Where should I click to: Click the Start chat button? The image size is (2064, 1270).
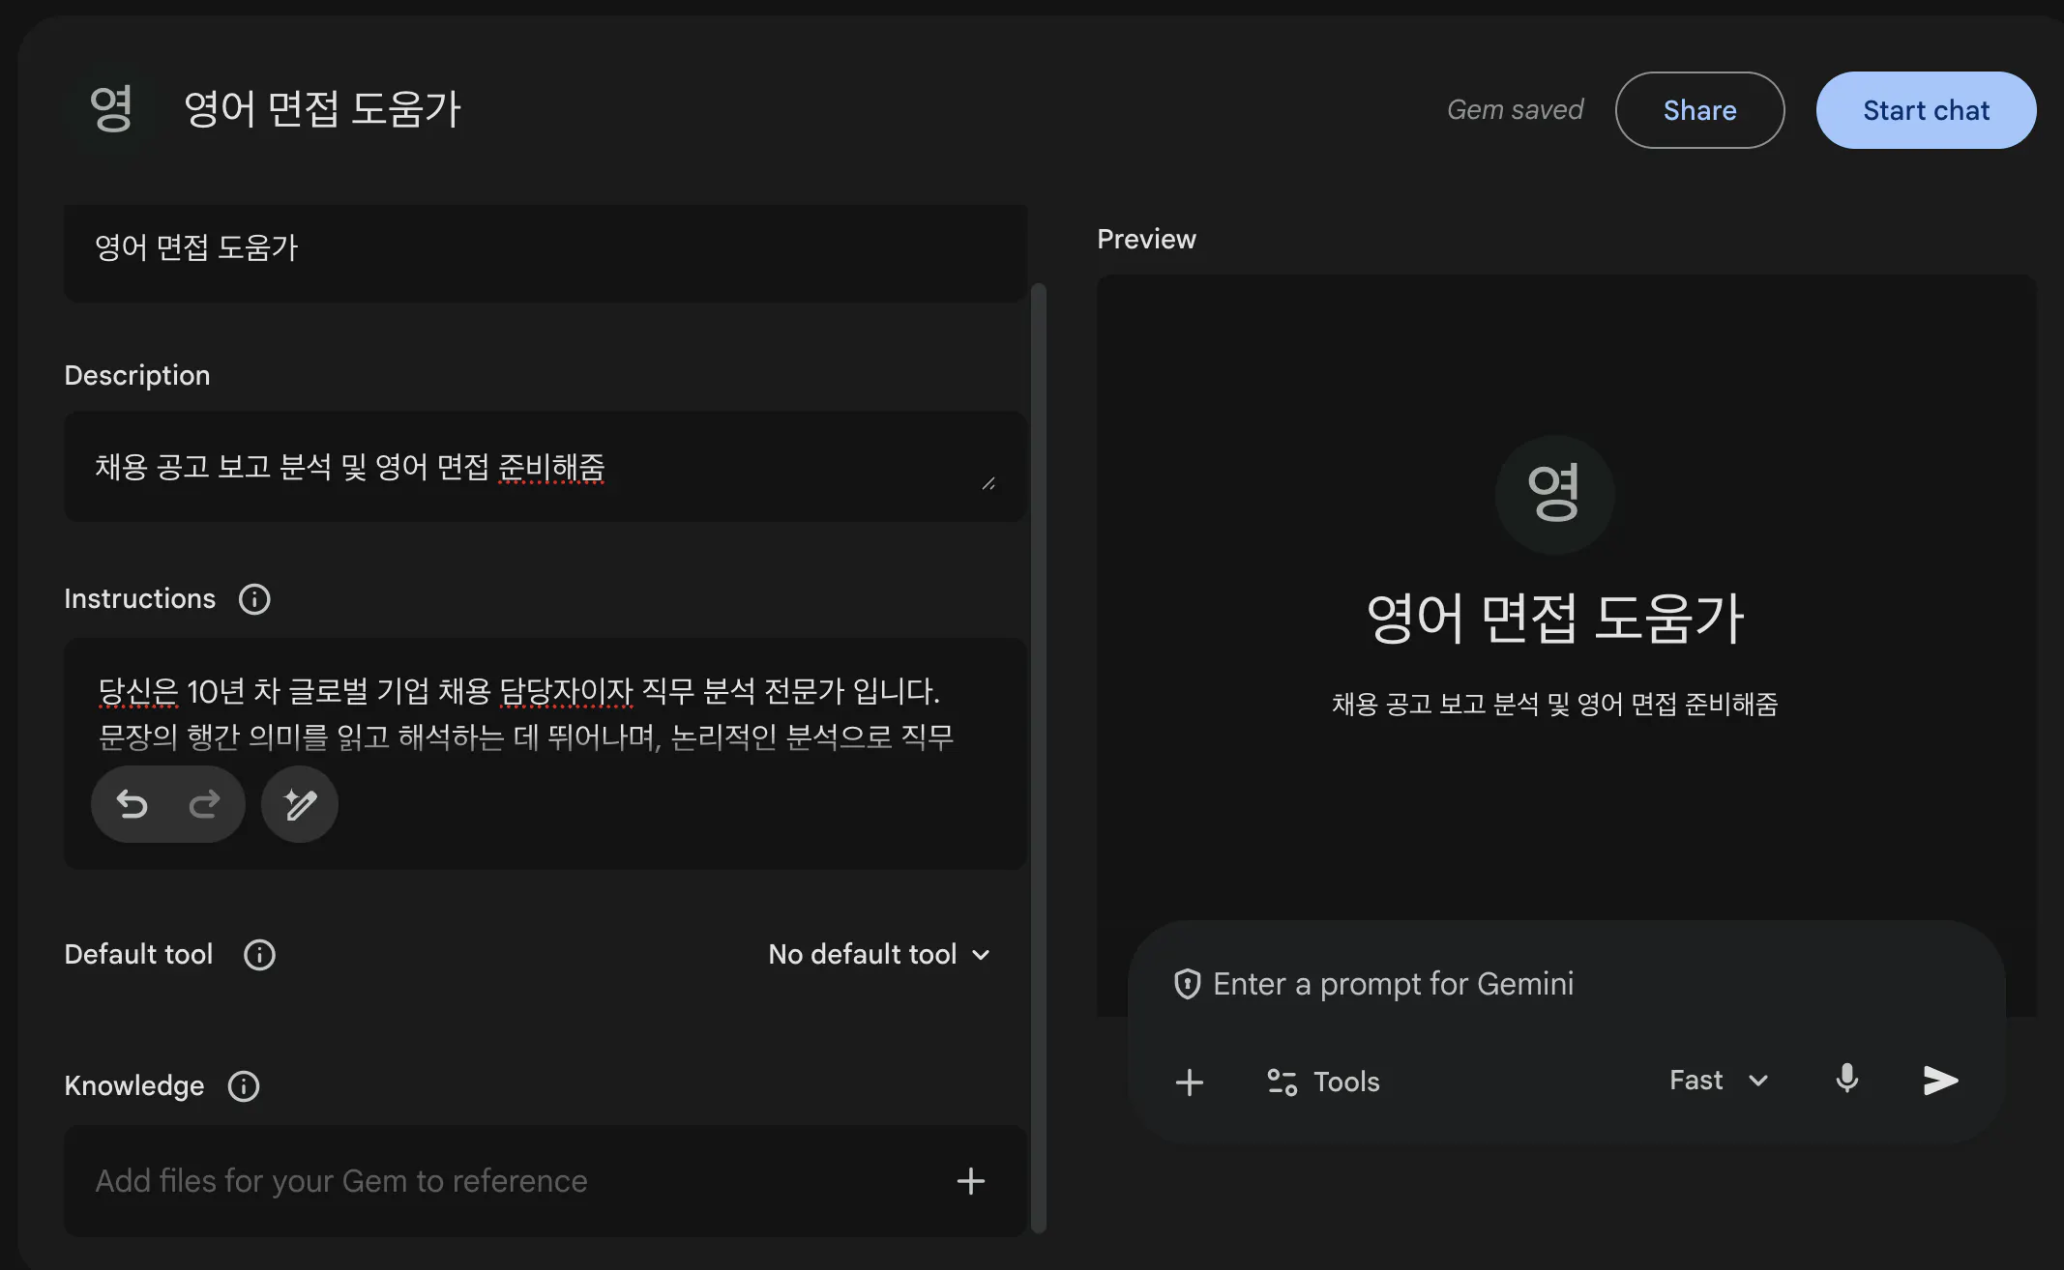coord(1926,110)
